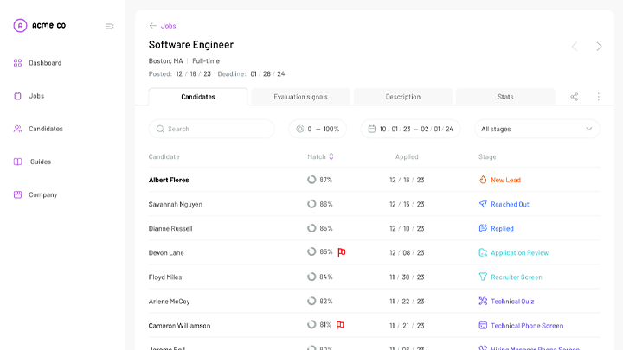This screenshot has height=350, width=623.
Task: Collapse the sidebar menu icon
Action: [110, 26]
